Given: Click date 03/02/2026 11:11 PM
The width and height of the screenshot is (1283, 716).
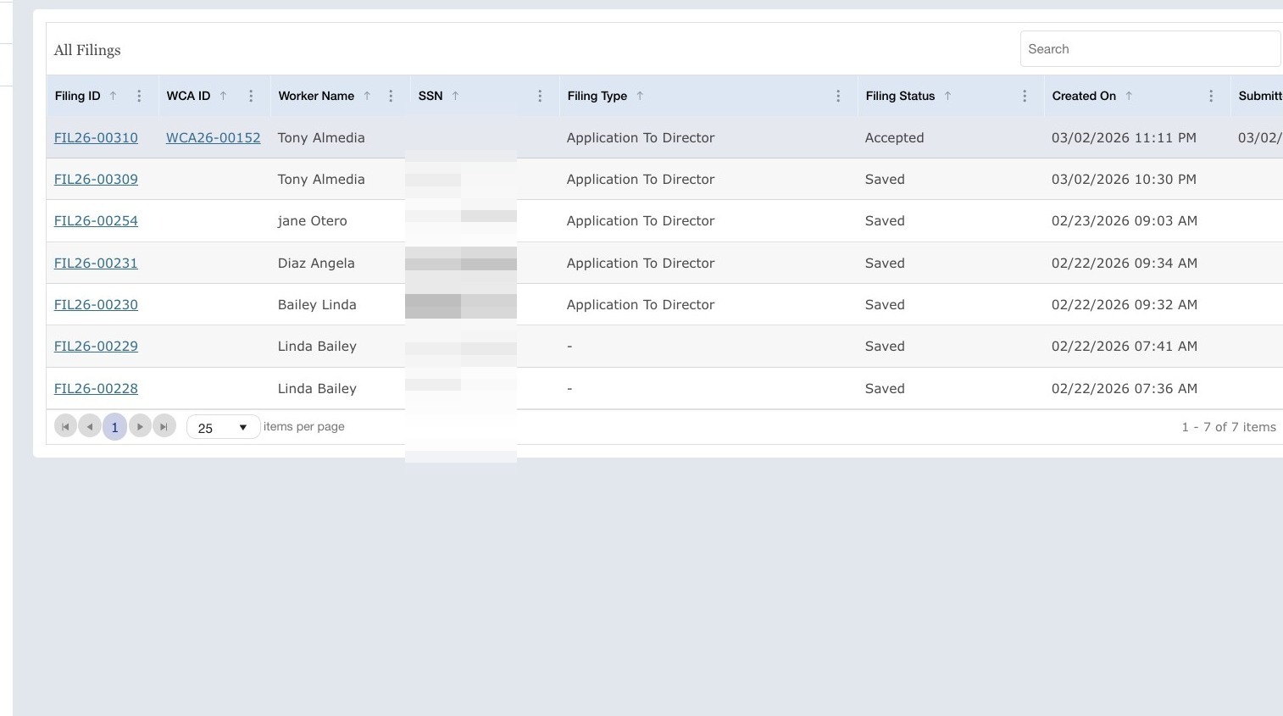Looking at the screenshot, I should (1124, 137).
